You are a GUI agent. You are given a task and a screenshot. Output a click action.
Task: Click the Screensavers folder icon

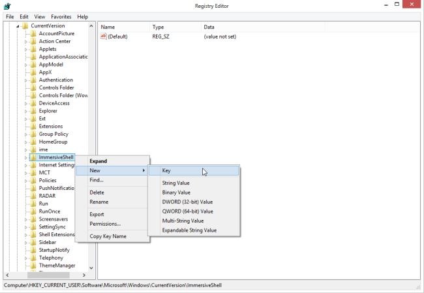33,219
